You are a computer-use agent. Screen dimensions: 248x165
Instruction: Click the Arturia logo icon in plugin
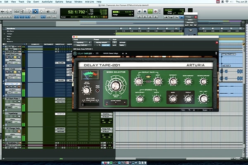click(75, 53)
